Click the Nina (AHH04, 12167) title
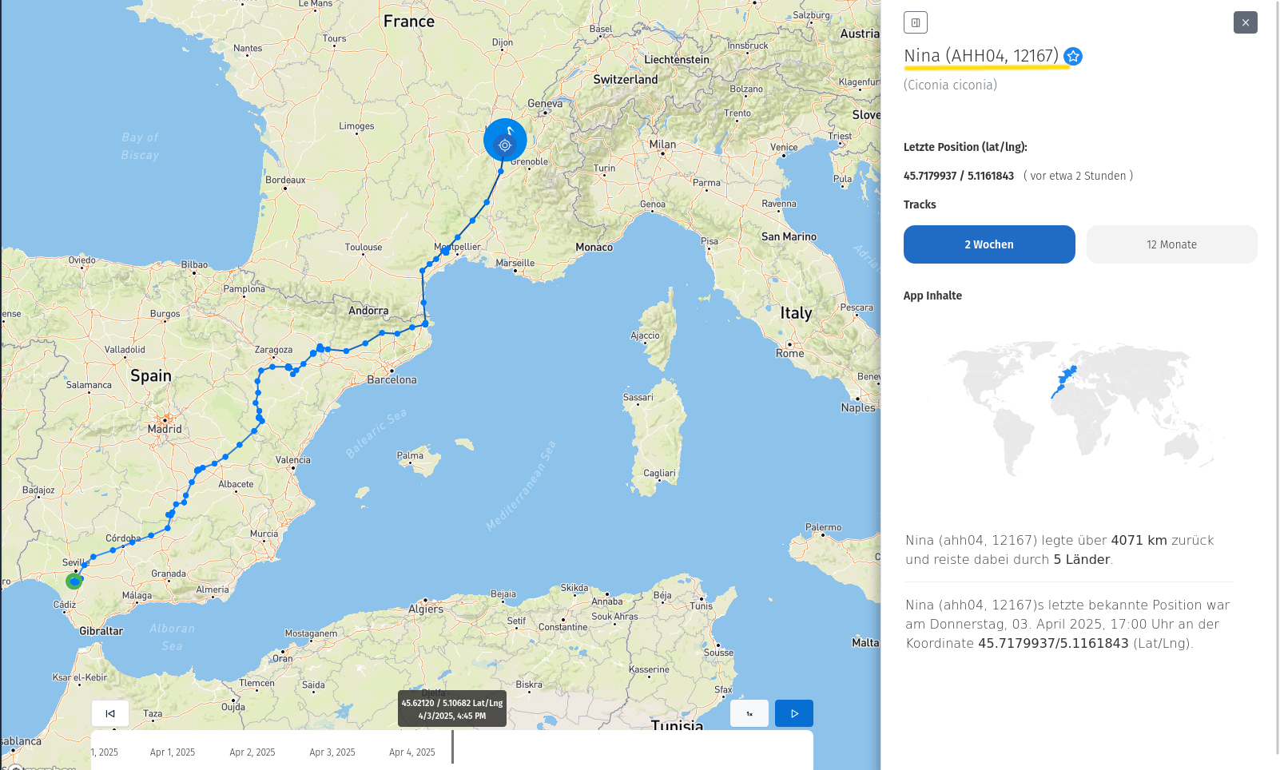The width and height of the screenshot is (1280, 770). (981, 56)
